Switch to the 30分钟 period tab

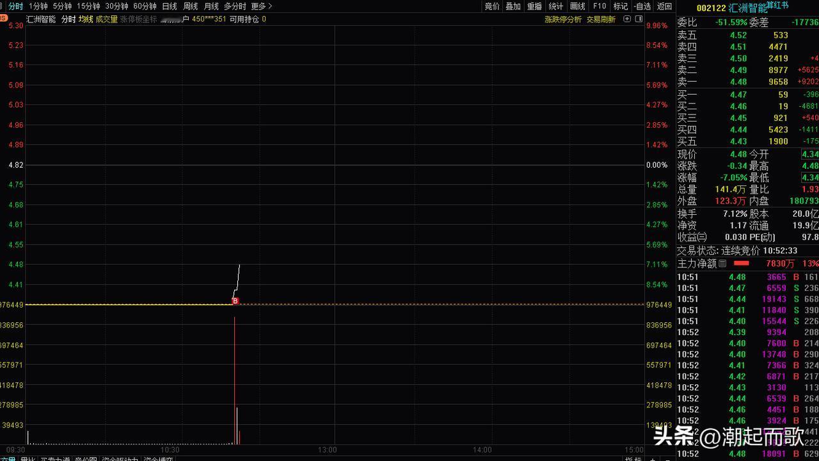pyautogui.click(x=116, y=6)
